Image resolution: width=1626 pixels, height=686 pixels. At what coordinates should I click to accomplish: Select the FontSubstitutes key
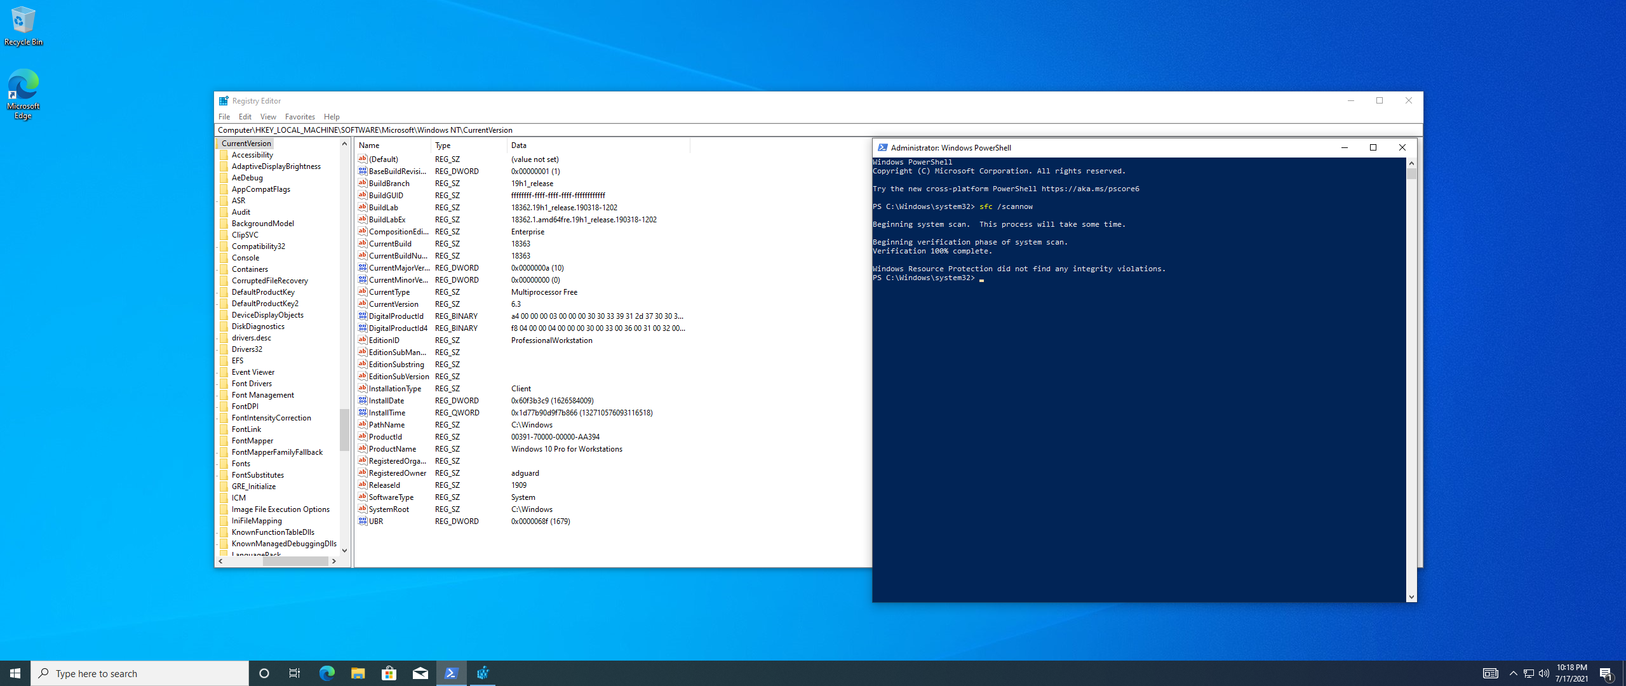pyautogui.click(x=258, y=475)
